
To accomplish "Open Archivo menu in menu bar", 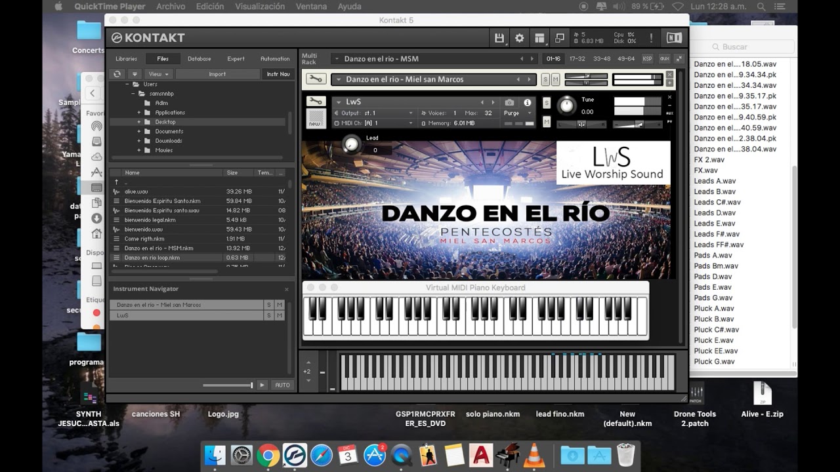I will 171,7.
